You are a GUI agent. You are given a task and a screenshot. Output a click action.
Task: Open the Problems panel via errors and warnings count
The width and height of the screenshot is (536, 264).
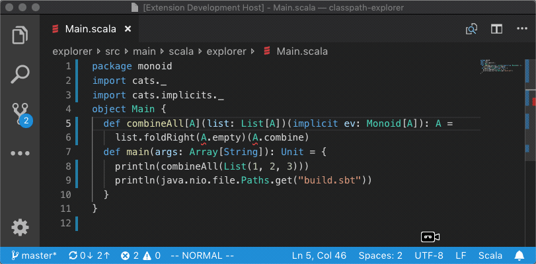click(141, 255)
